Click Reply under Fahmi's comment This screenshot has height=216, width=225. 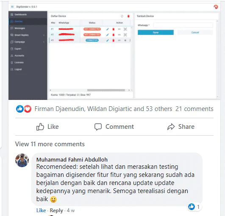click(x=56, y=210)
